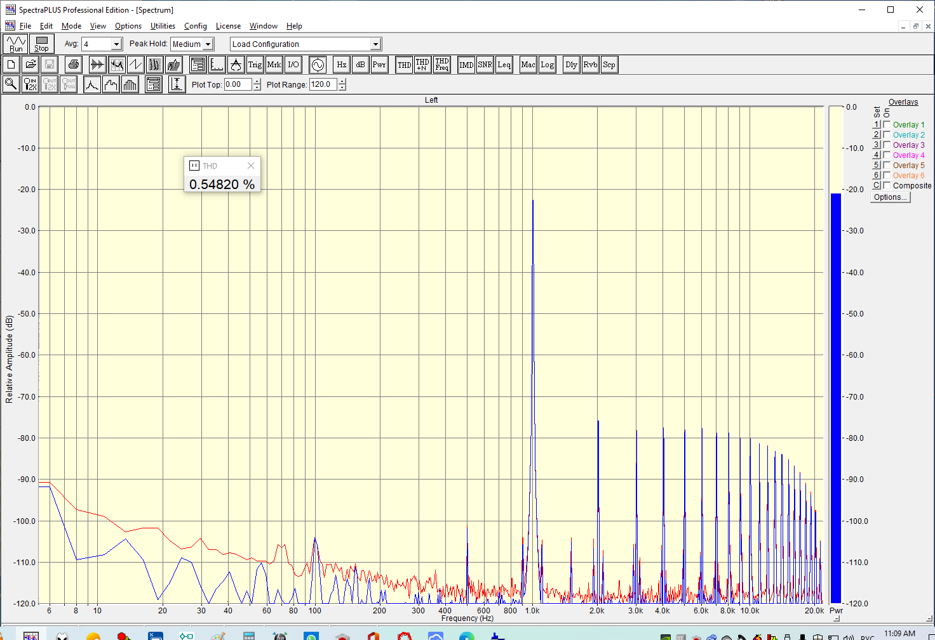Expand the Peak Hold dropdown
The image size is (935, 640).
point(208,44)
